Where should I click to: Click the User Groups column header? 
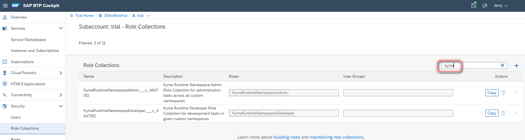point(354,76)
